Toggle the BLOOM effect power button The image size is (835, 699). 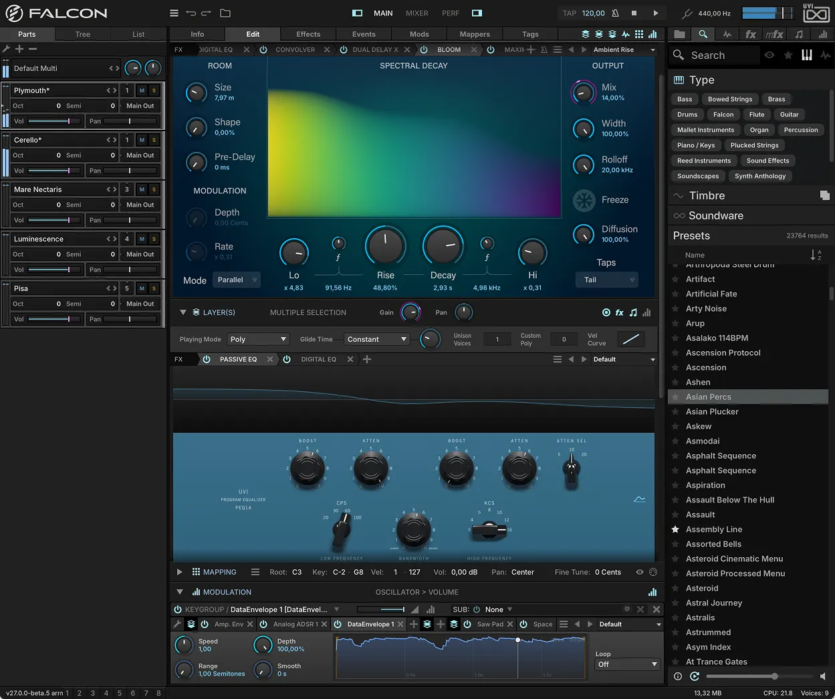click(423, 49)
